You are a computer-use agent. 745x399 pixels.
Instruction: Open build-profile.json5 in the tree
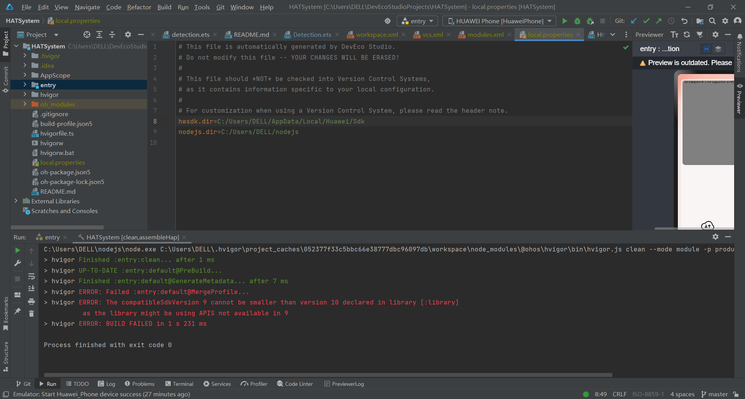66,124
